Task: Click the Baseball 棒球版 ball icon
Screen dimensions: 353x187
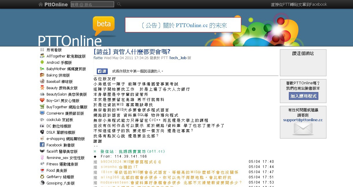Action: (x=42, y=81)
